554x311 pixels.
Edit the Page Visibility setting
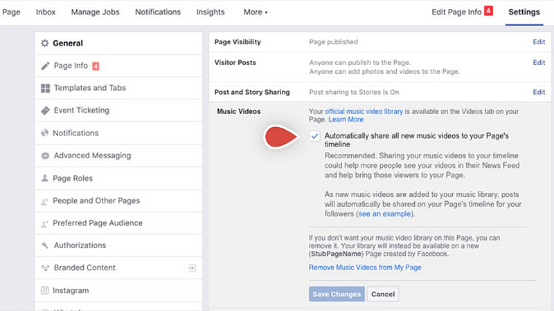(538, 42)
